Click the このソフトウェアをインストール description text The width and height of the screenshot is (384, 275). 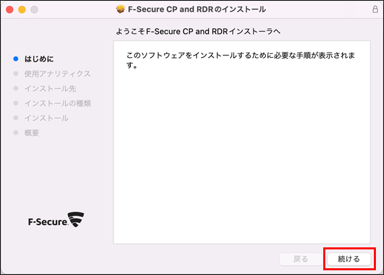click(x=240, y=60)
